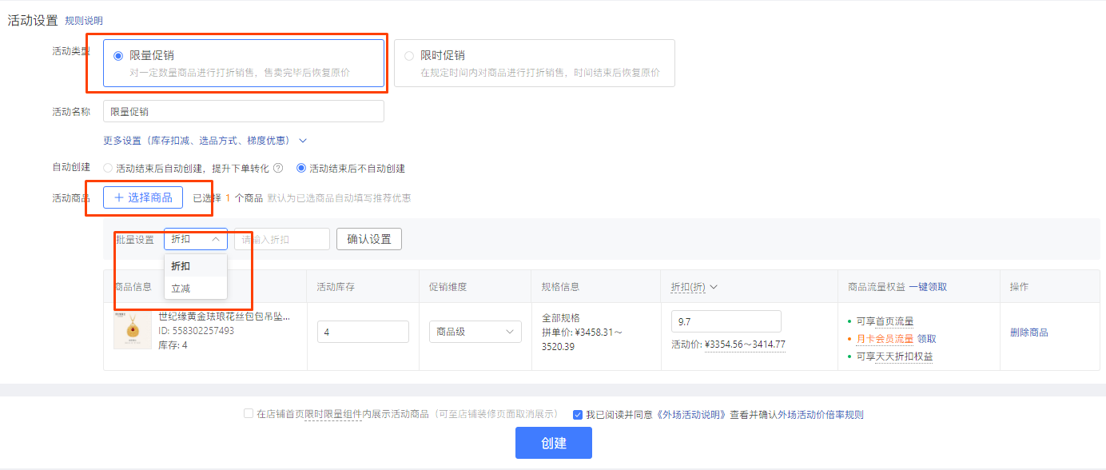Choose 活动结束后自动创建 radio option
Screen dimensions: 1106x470
(108, 169)
